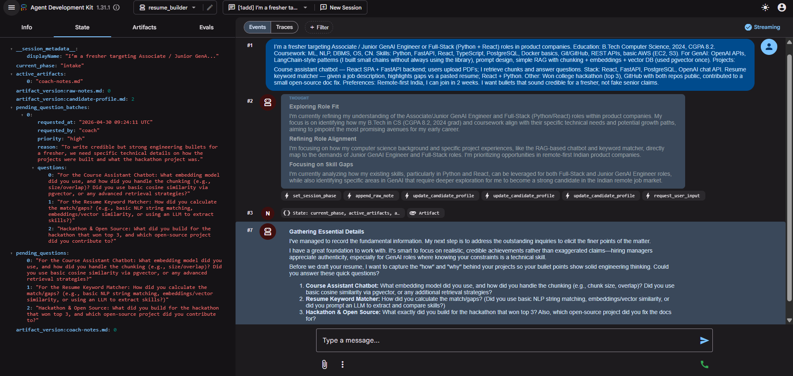The image size is (793, 376).
Task: Switch event view to Traces
Action: point(284,27)
